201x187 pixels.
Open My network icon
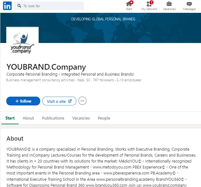click(149, 4)
